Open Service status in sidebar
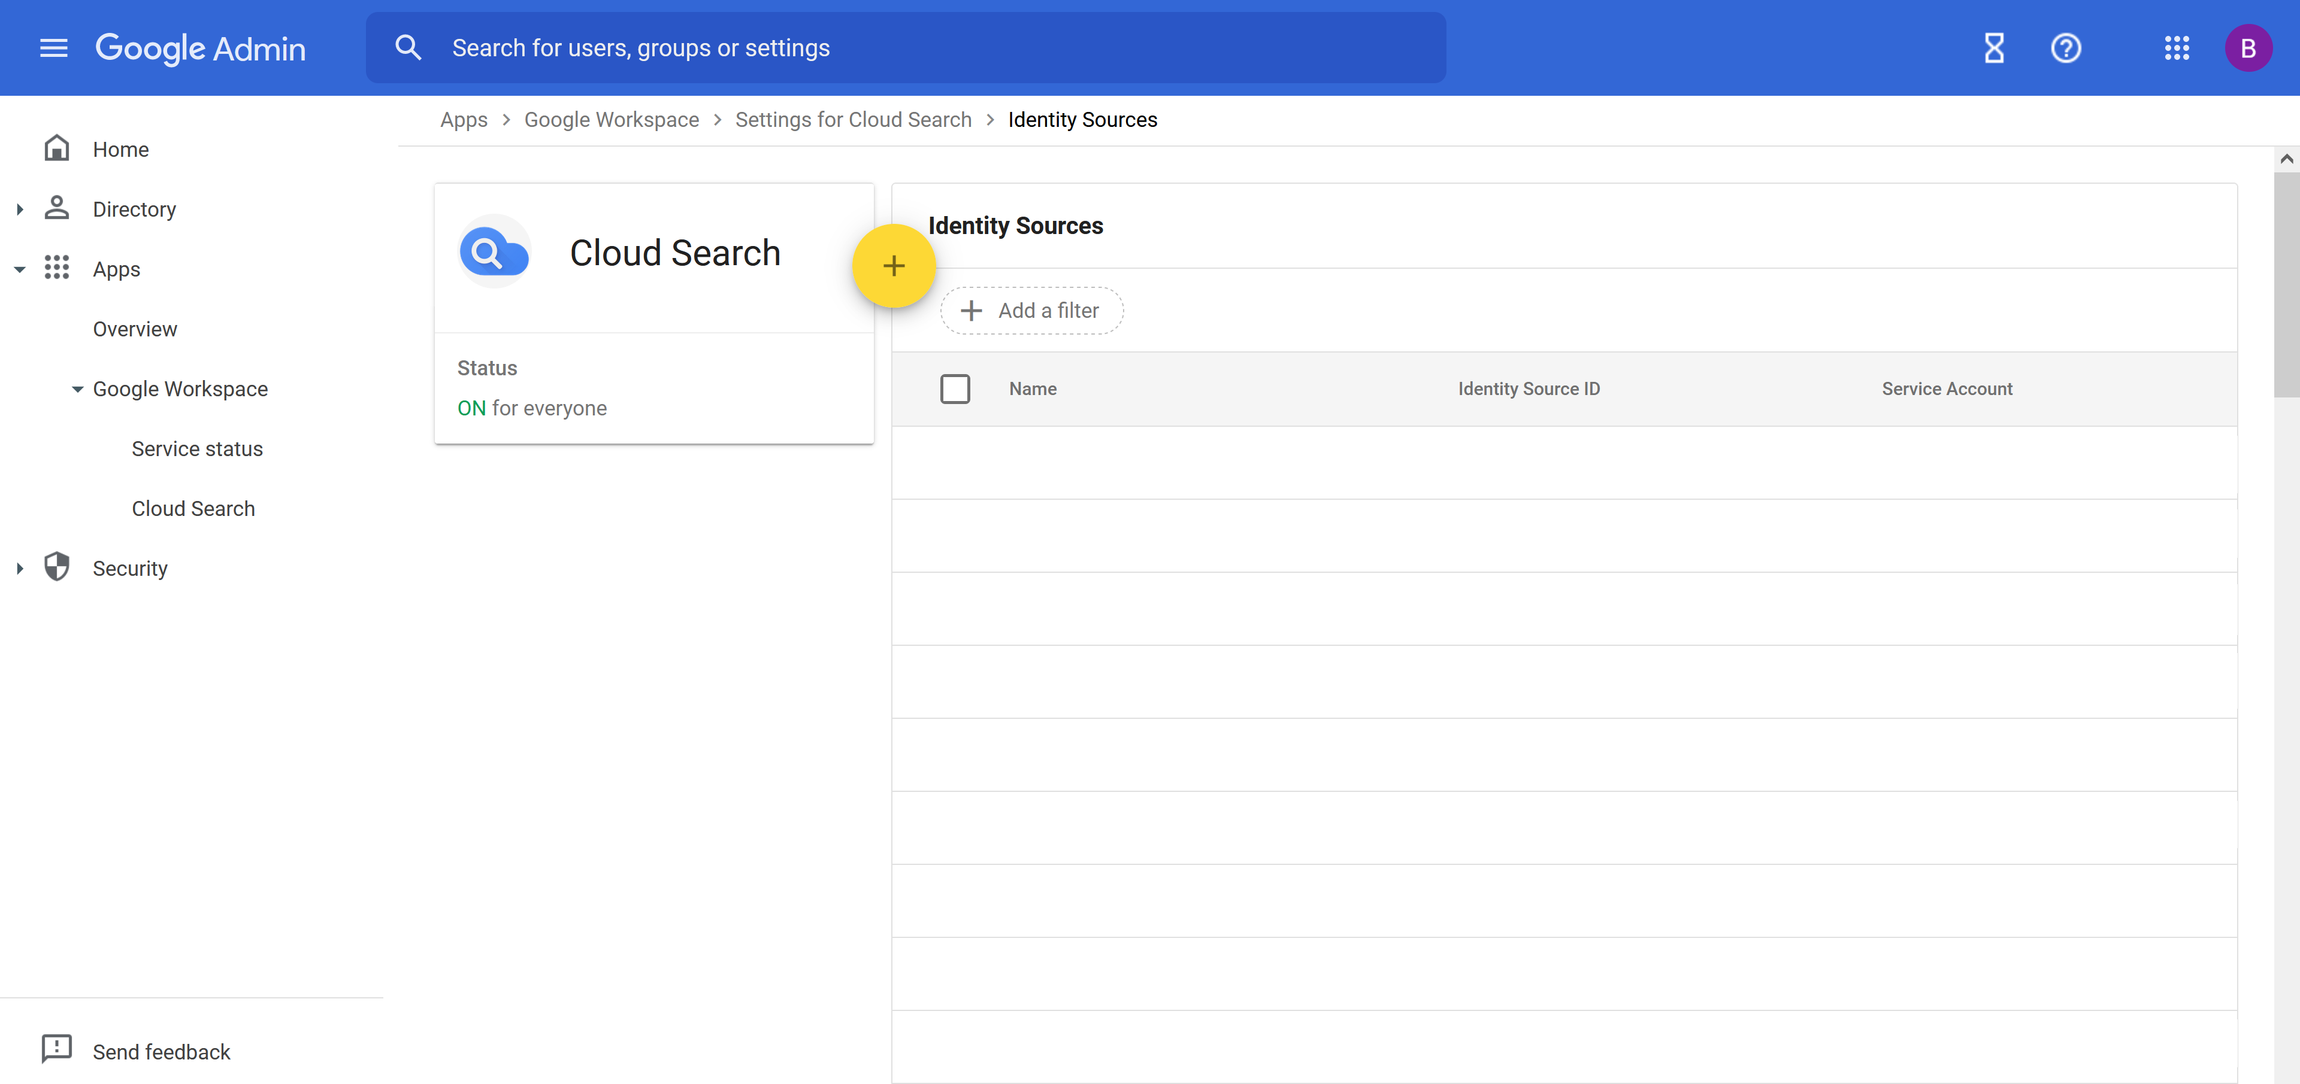The image size is (2300, 1084). [196, 449]
